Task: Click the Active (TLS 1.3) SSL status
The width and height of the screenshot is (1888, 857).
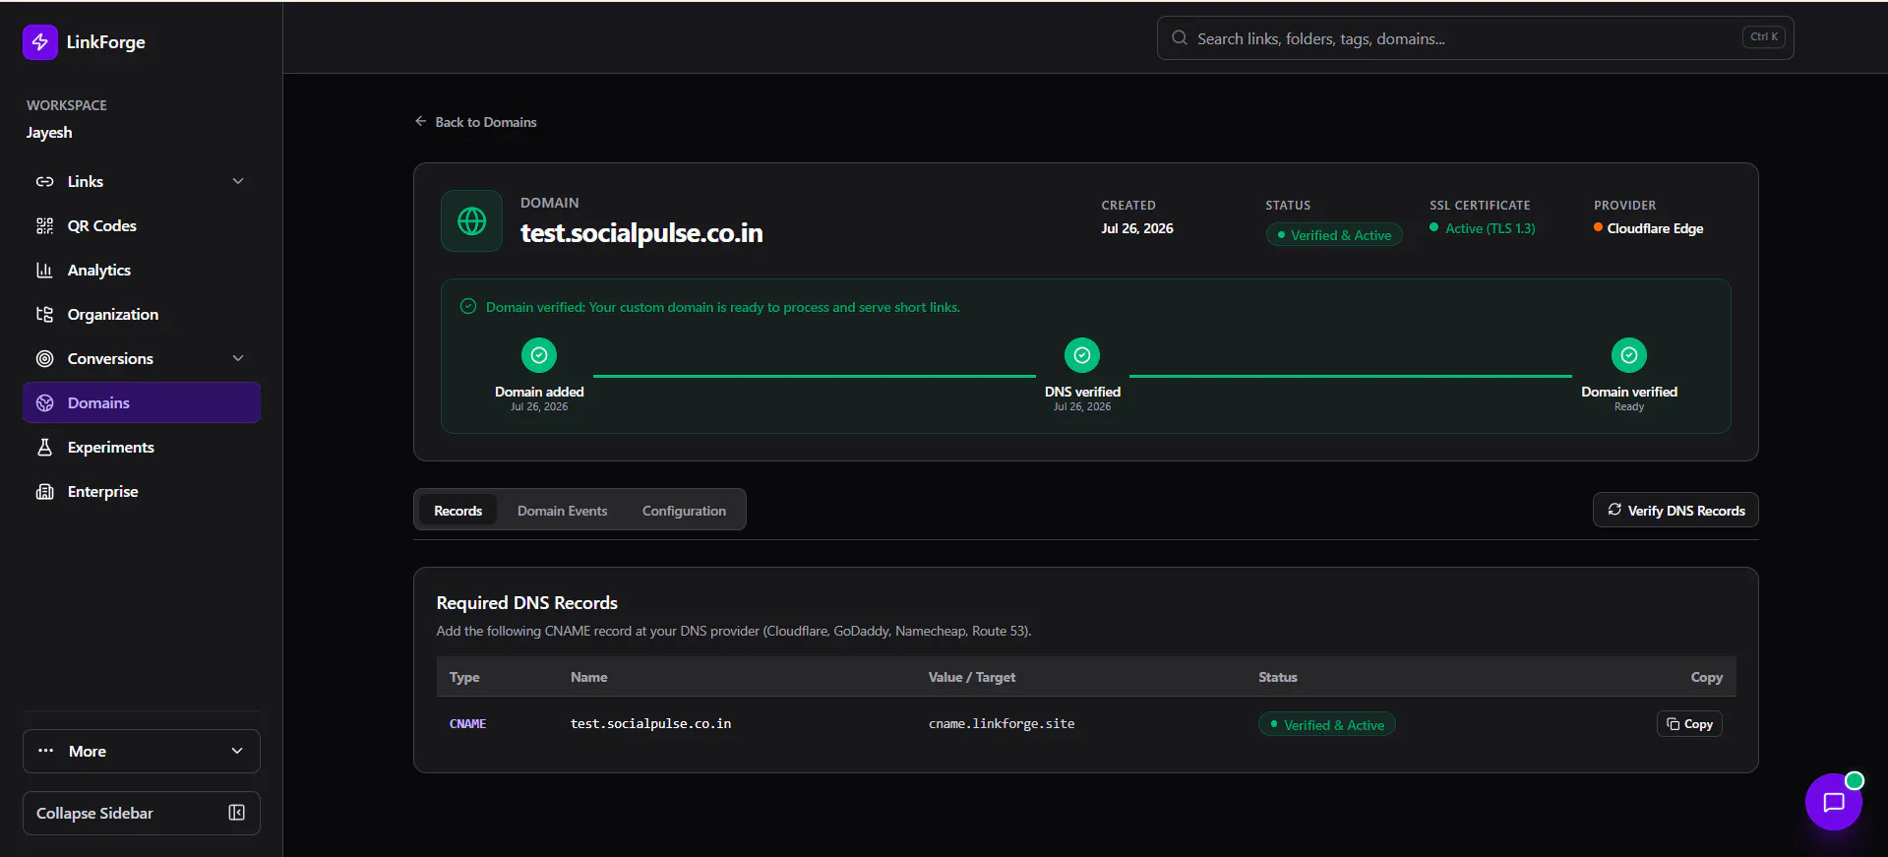Action: click(x=1483, y=228)
